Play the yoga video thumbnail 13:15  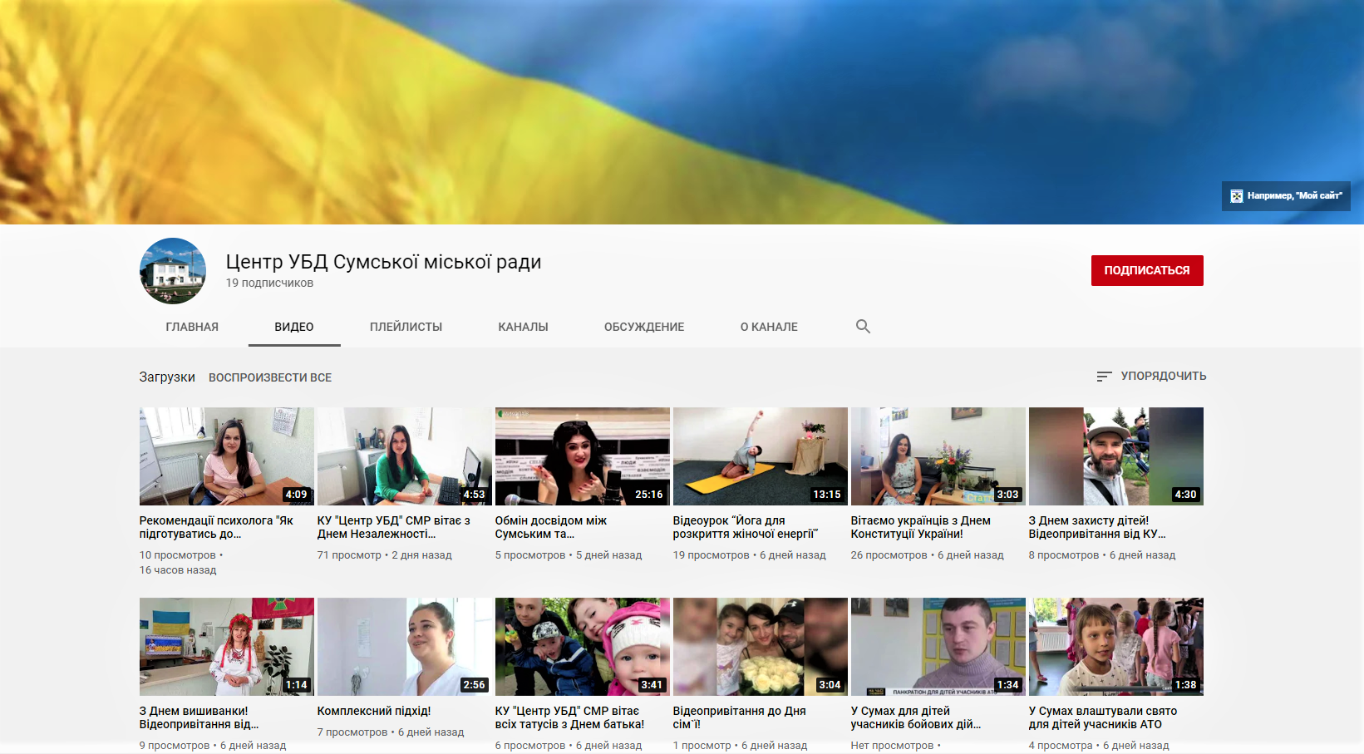pos(760,456)
